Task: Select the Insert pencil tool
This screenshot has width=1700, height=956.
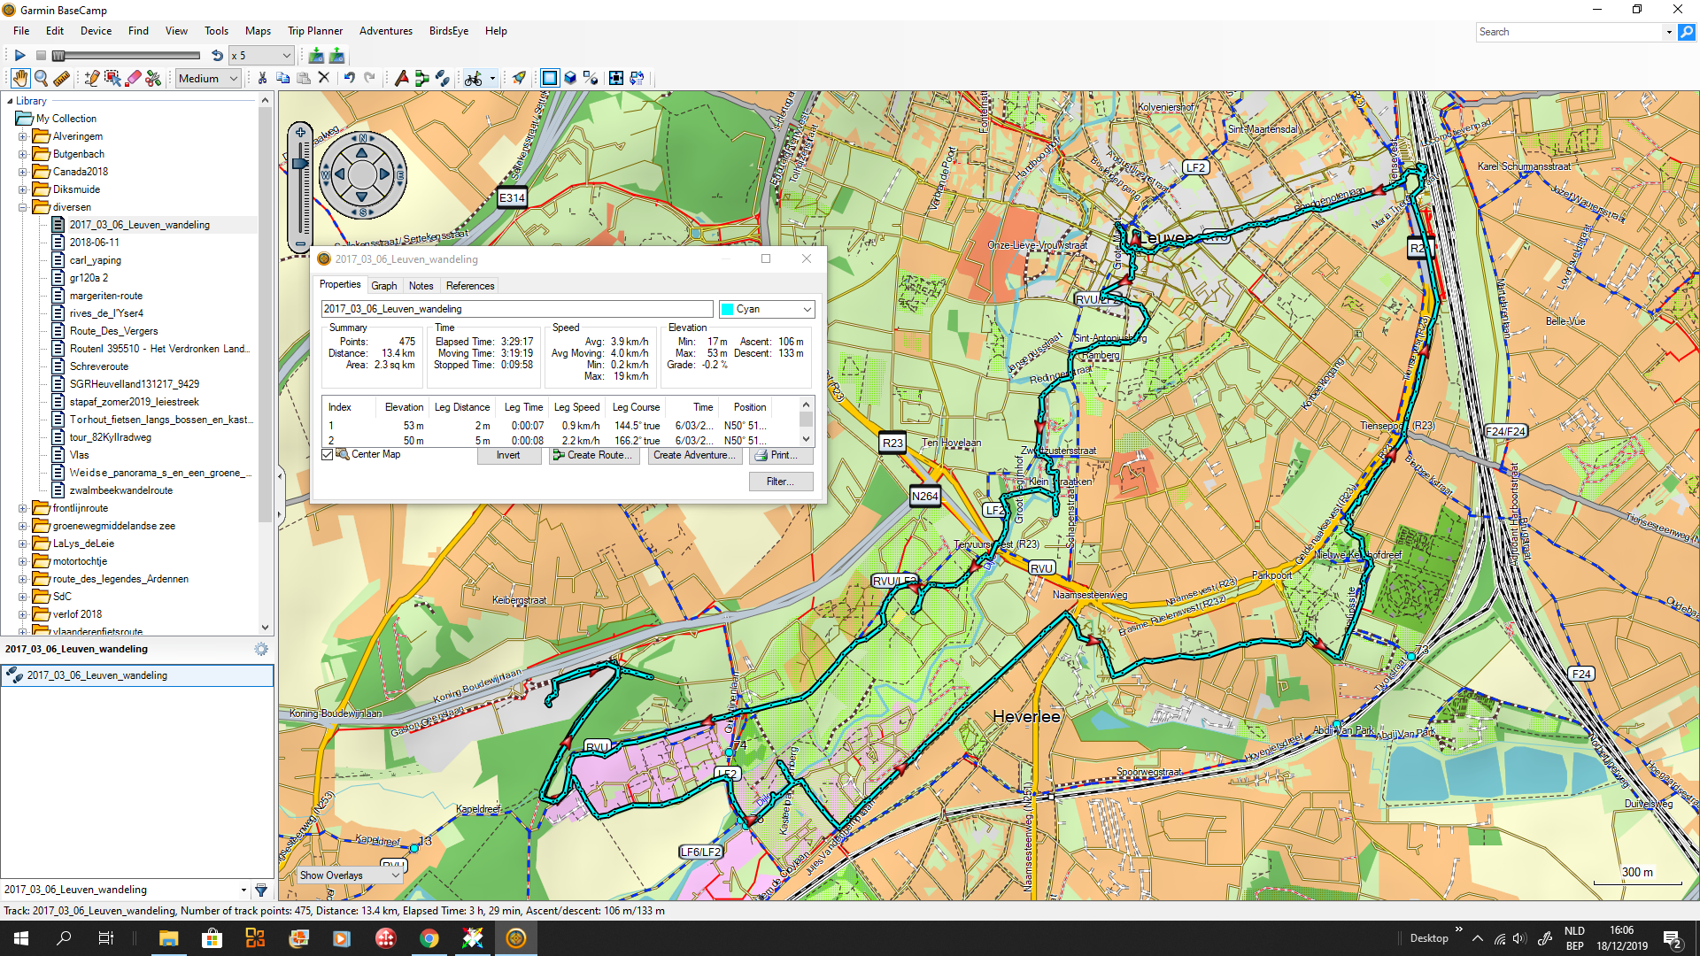Action: pos(91,78)
